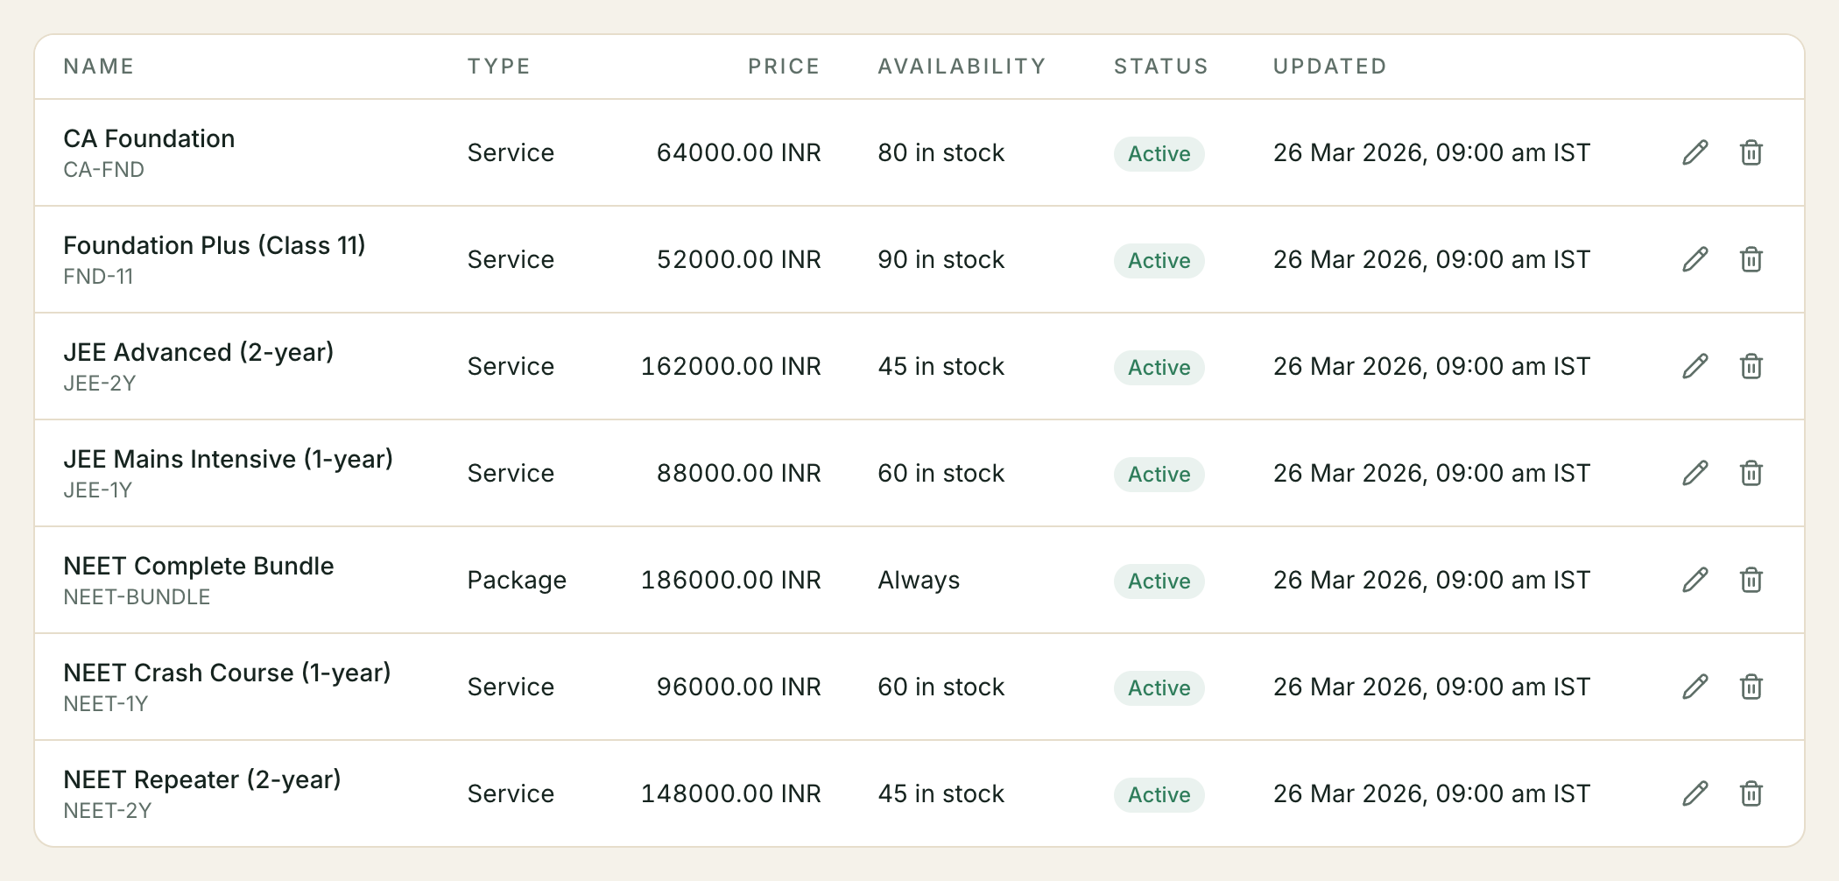The width and height of the screenshot is (1839, 881).
Task: Click the 90 in stock cell
Action: pyautogui.click(x=941, y=259)
